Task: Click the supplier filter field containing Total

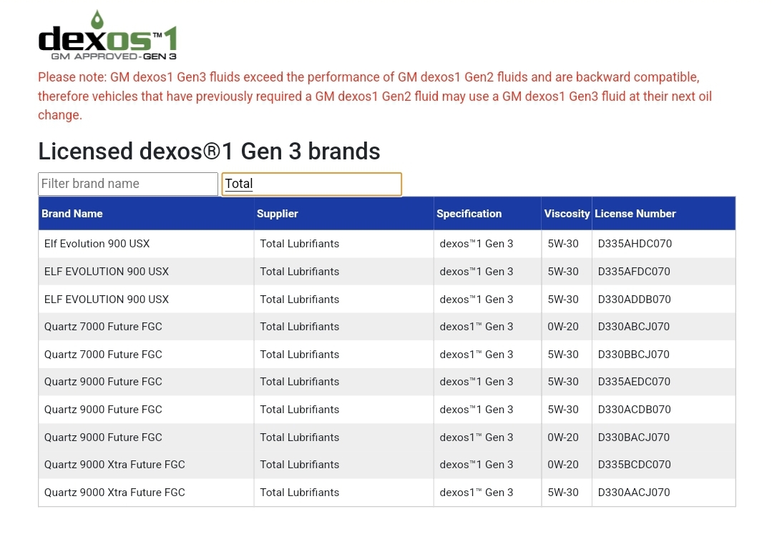Action: [312, 184]
